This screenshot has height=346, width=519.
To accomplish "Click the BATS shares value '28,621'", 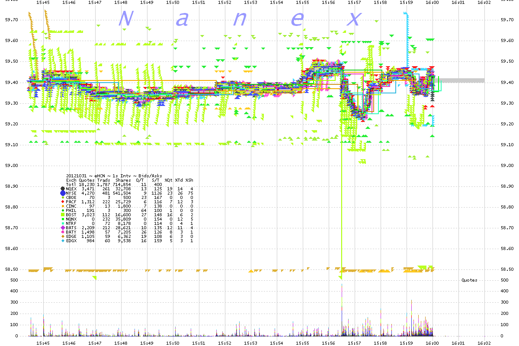I will click(x=123, y=227).
